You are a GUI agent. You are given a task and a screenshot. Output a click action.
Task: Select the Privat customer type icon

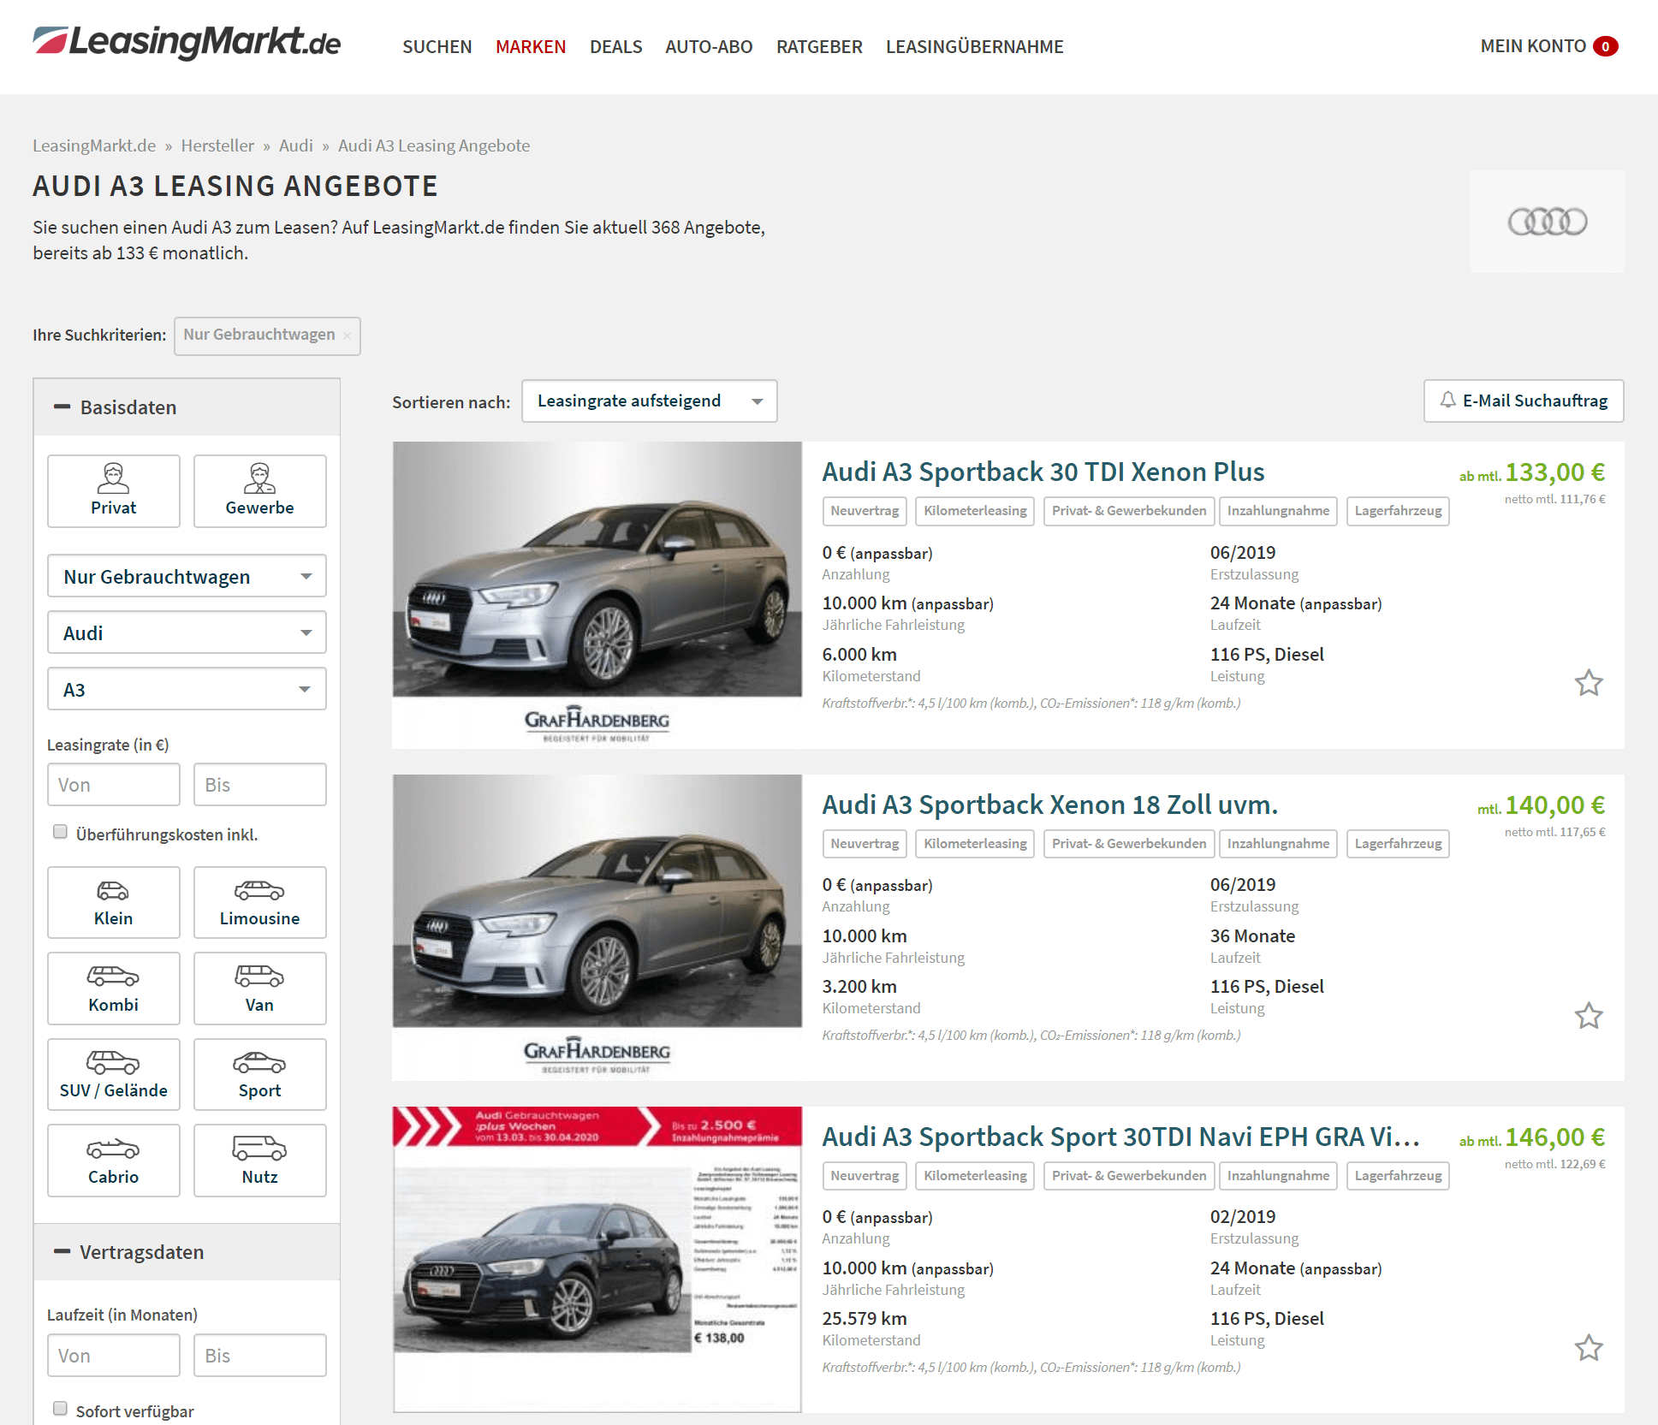114,490
